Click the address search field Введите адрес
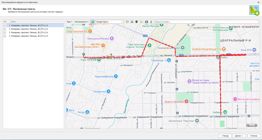 click(207, 22)
